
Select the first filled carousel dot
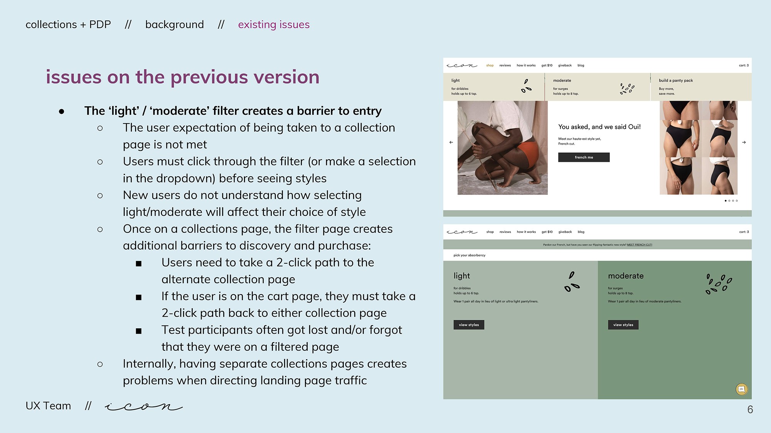[726, 201]
